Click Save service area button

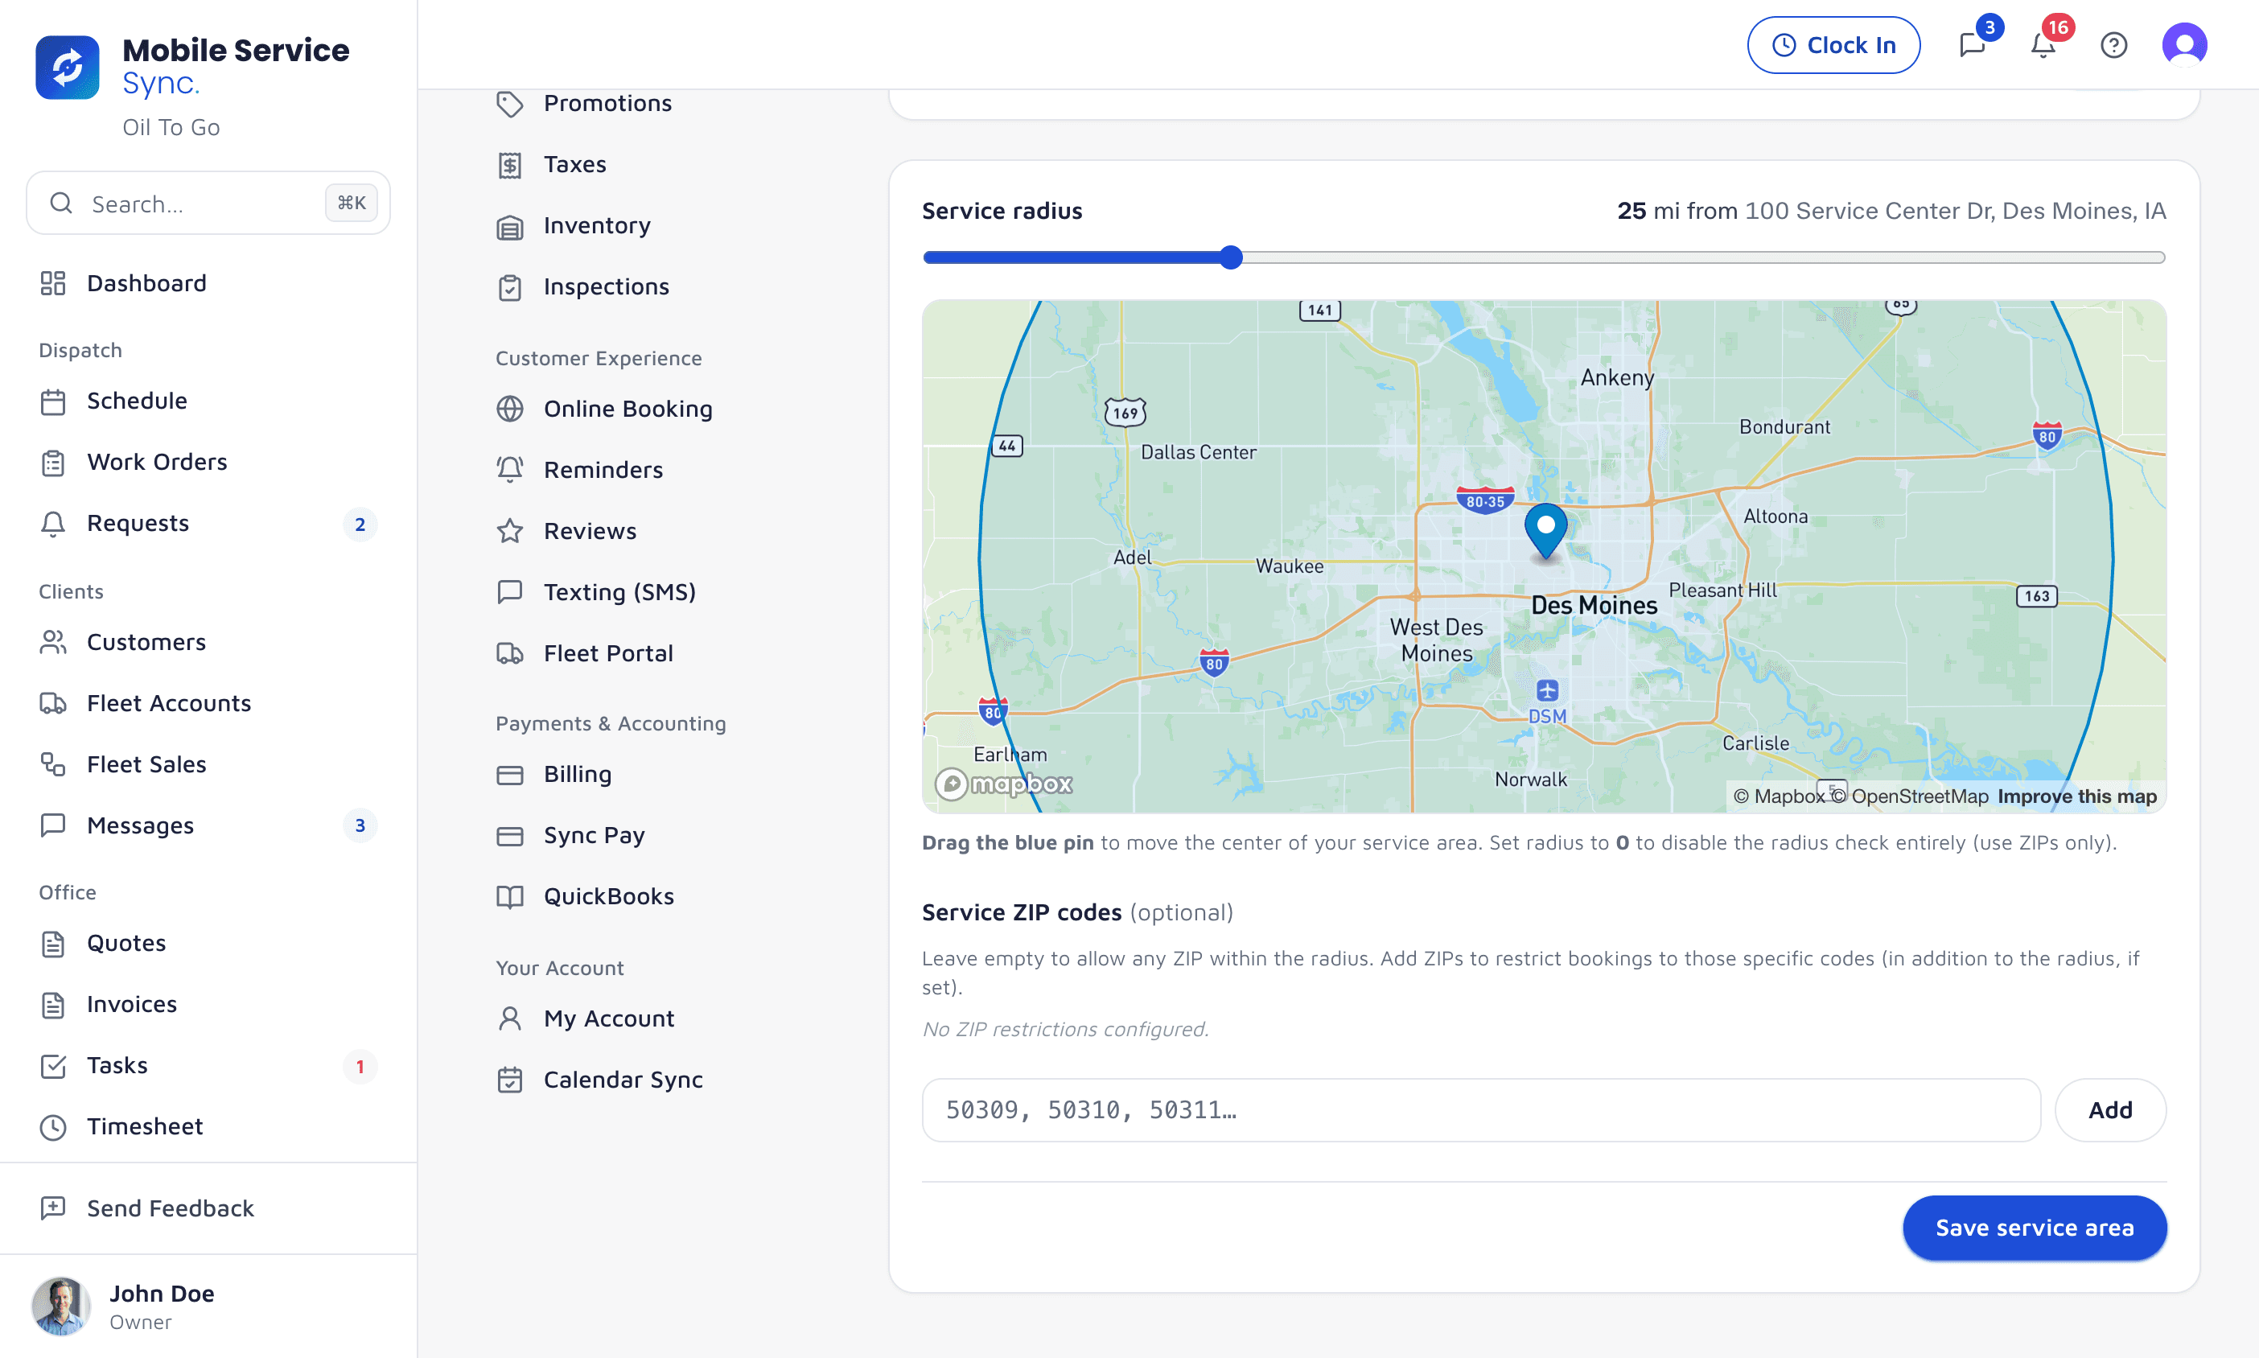click(2034, 1228)
